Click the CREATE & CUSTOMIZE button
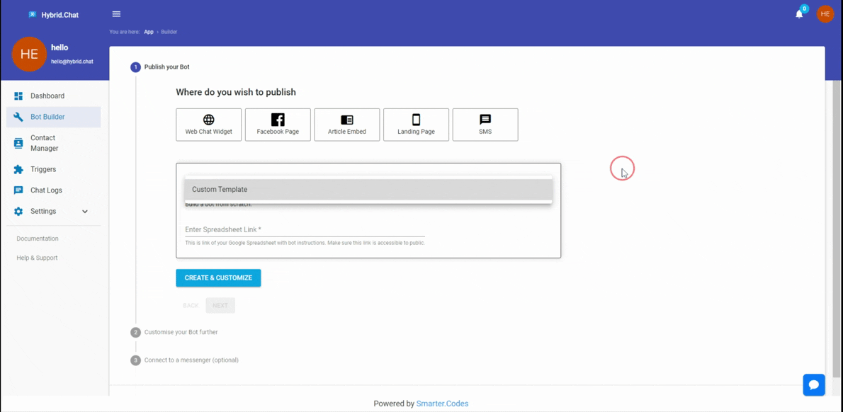 (x=218, y=277)
